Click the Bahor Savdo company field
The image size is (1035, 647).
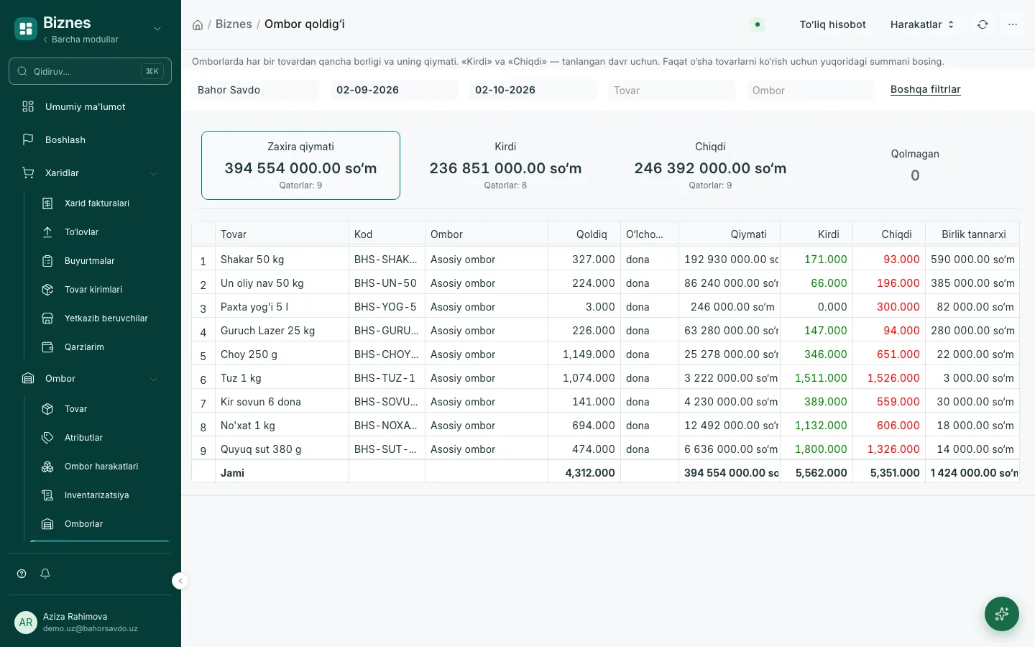click(255, 90)
